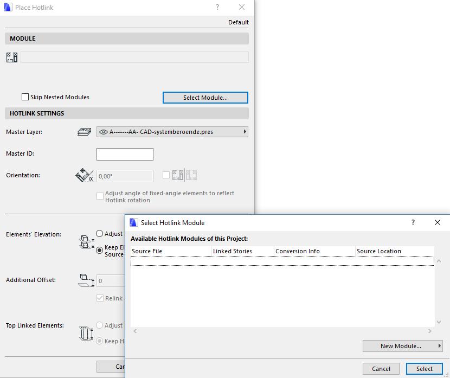Viewport: 450px width, 378px height.
Task: Close the Select Hotlink Module dialog
Action: click(438, 222)
